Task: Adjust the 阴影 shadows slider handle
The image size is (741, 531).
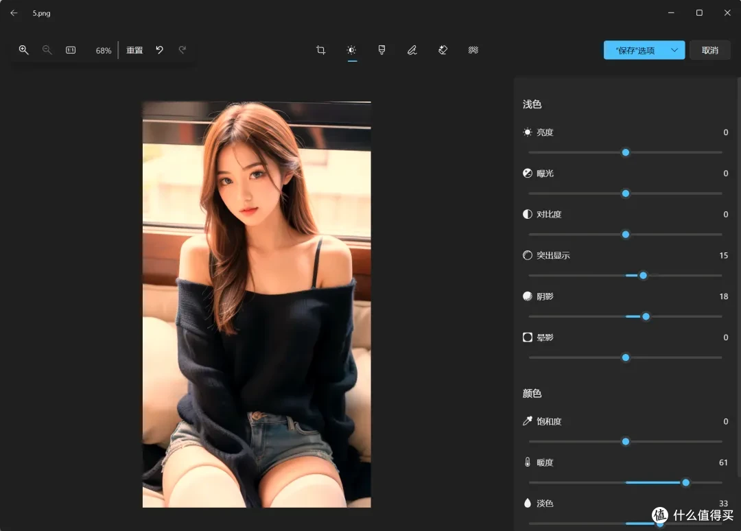Action: tap(646, 316)
